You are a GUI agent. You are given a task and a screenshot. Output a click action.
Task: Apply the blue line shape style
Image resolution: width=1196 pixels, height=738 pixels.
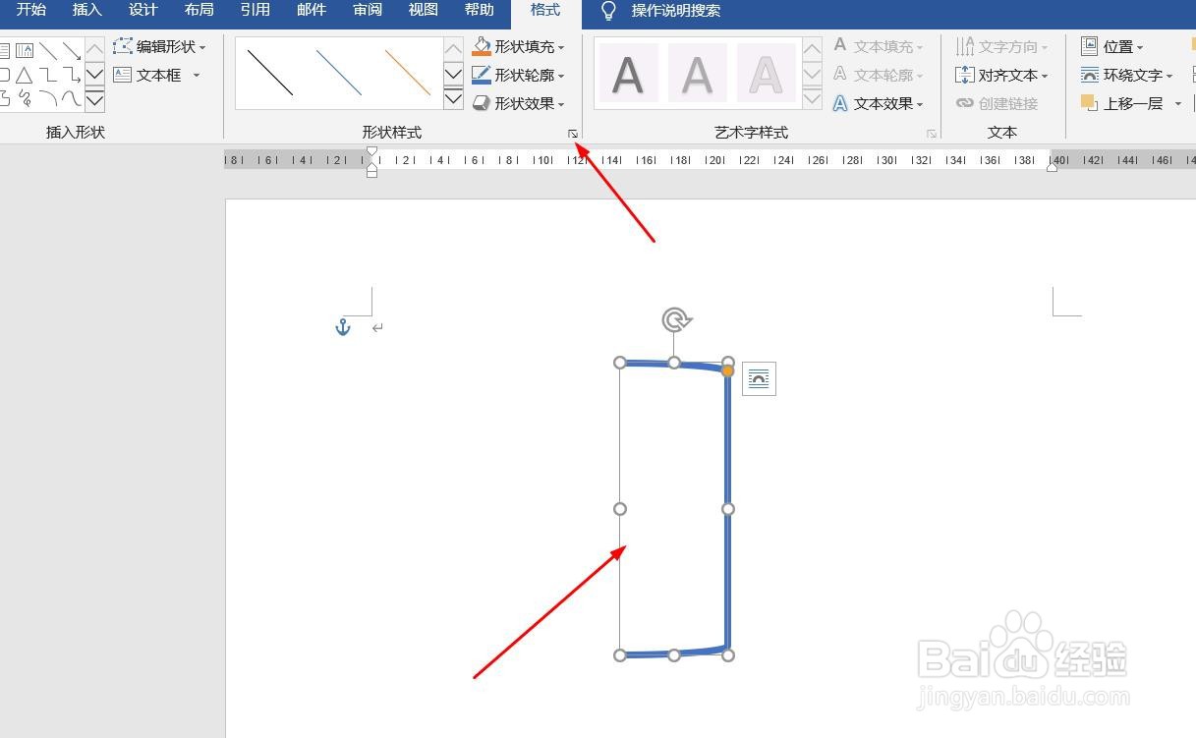coord(339,73)
